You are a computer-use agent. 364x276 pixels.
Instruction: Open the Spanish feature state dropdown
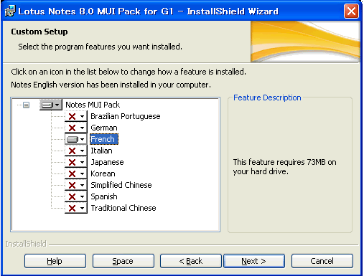tap(76, 196)
